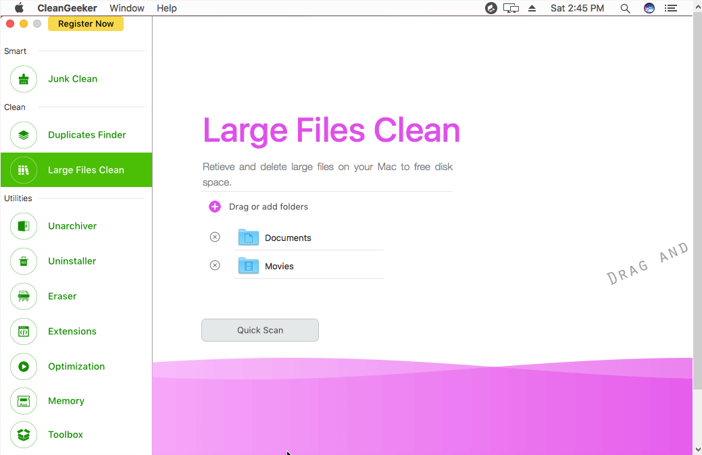Remove the Documents folder from list

[x=215, y=237]
